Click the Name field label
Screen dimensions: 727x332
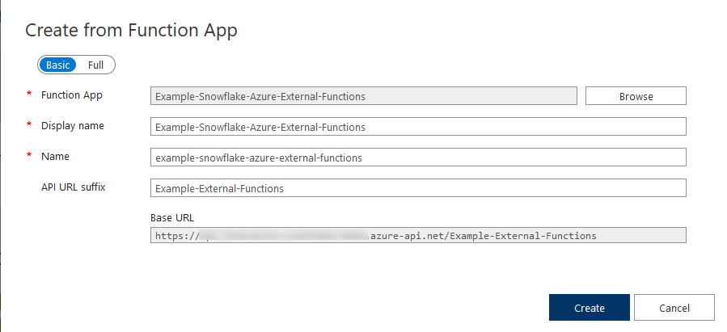coord(55,157)
